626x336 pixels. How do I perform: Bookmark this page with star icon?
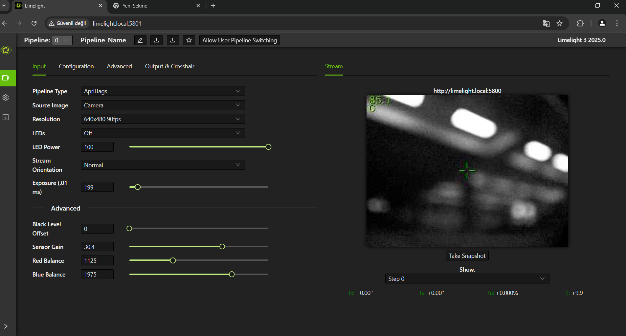click(x=560, y=23)
